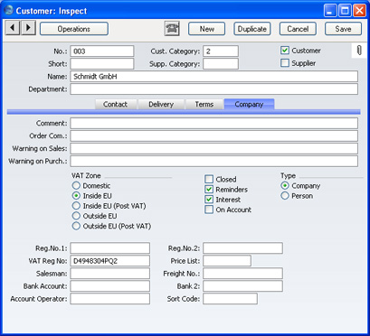Click the Freight No. field
This screenshot has height=336, width=370.
click(242, 274)
